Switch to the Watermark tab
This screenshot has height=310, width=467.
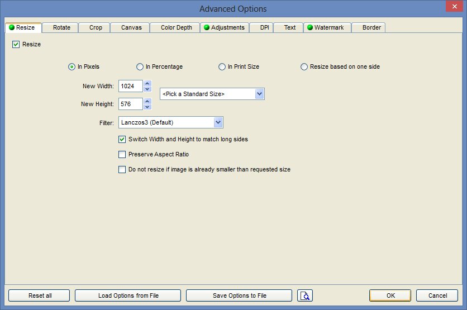328,27
